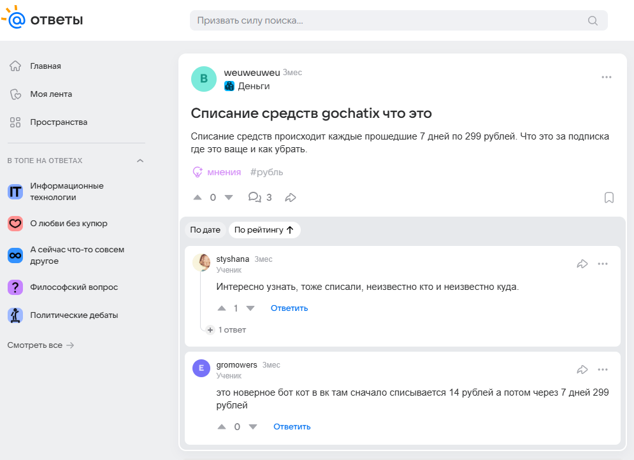Screen dimensions: 634x460
Task: Open weuweuweu author avatar
Action: (204, 79)
